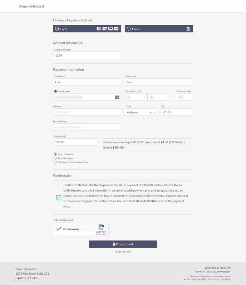Click the Account Number field
The width and height of the screenshot is (246, 285).
[x=87, y=55]
